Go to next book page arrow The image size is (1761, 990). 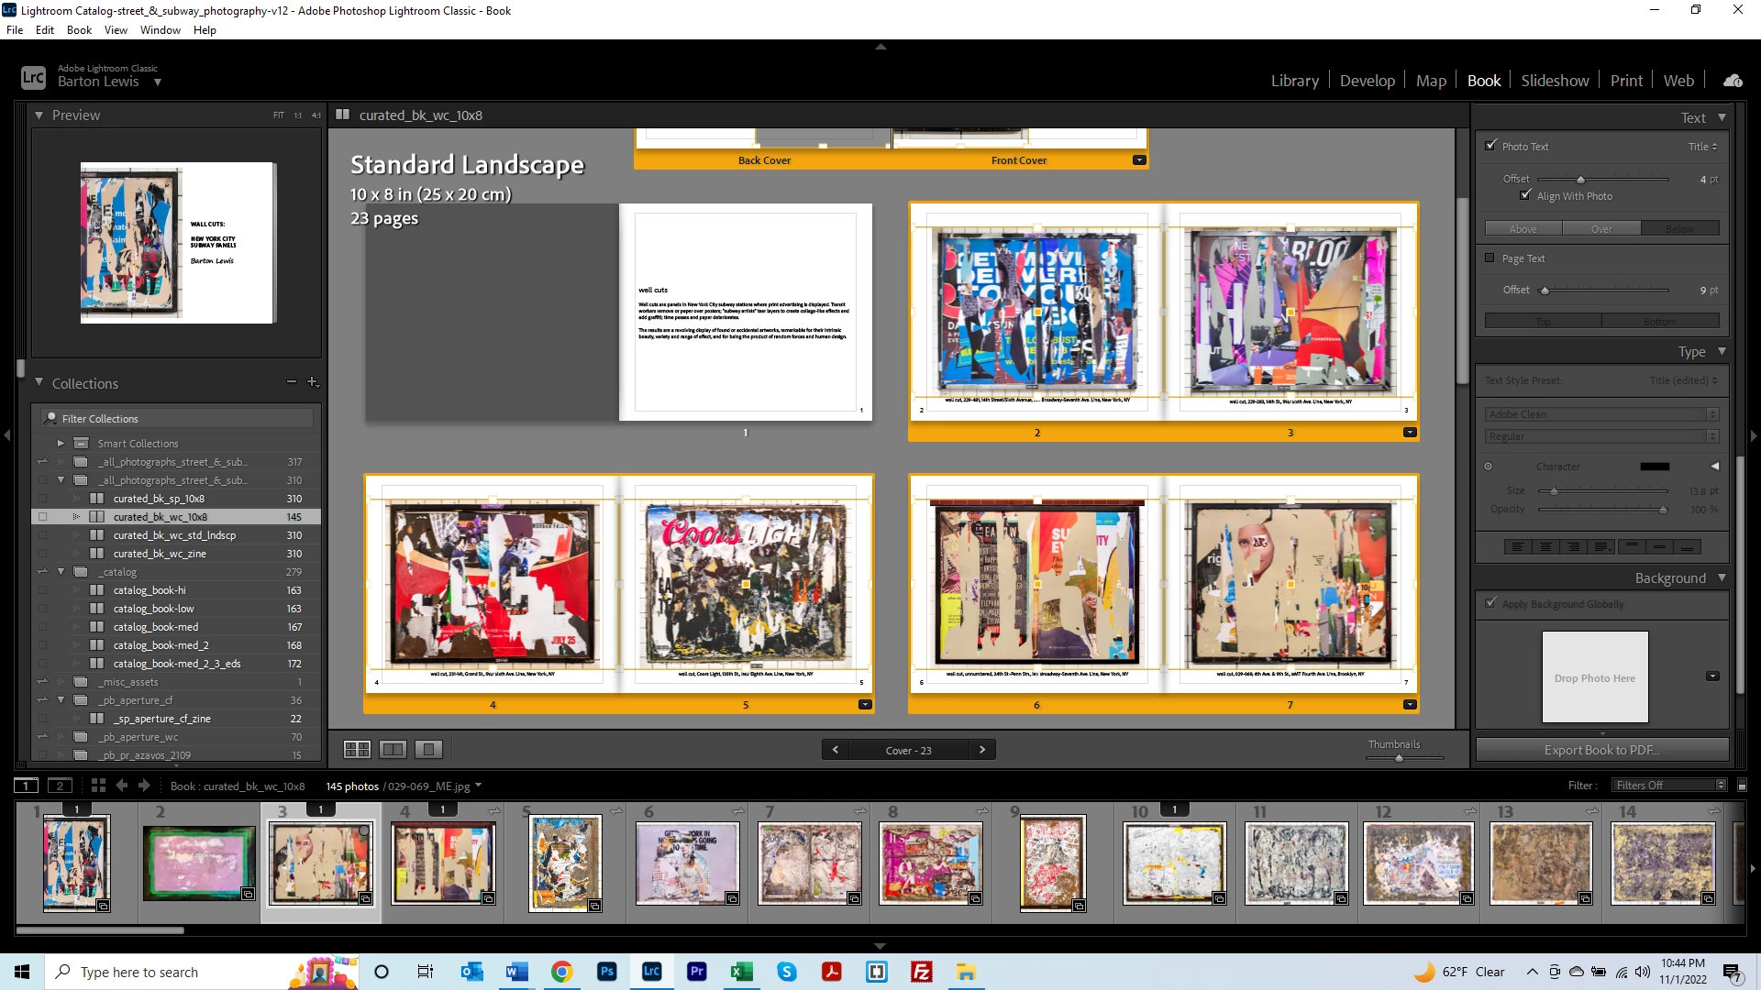click(982, 750)
